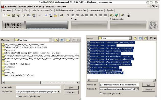The width and height of the screenshot is (161, 100).
Task: Create new folder in Listos dialog
Action: [146, 38]
